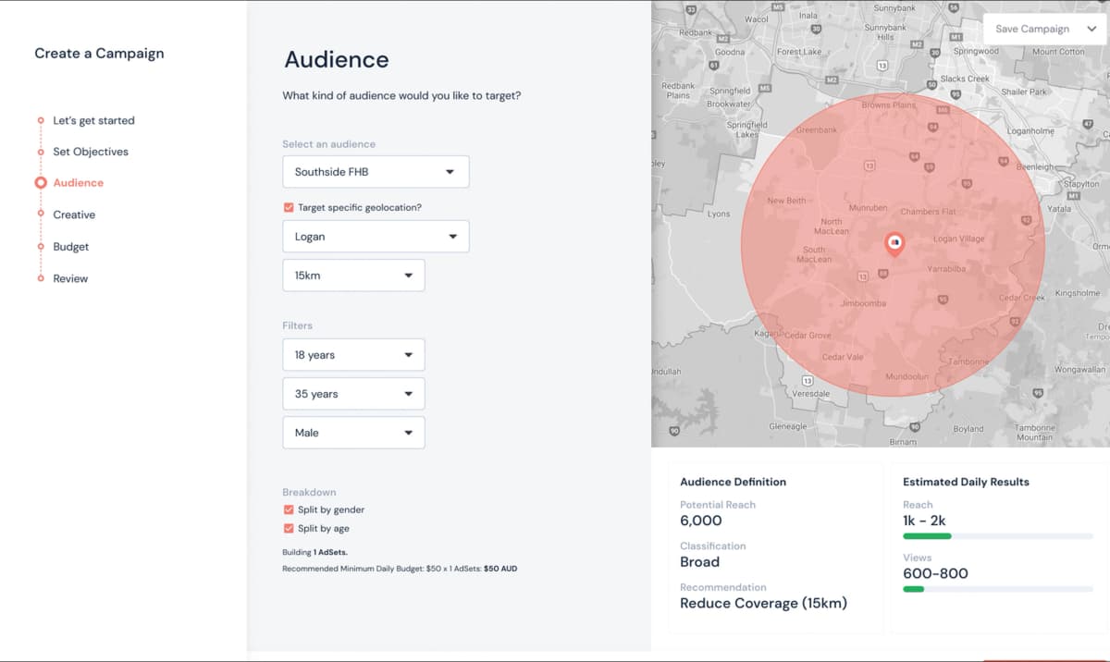Click the map location pin marker
The height and width of the screenshot is (662, 1110).
point(894,243)
